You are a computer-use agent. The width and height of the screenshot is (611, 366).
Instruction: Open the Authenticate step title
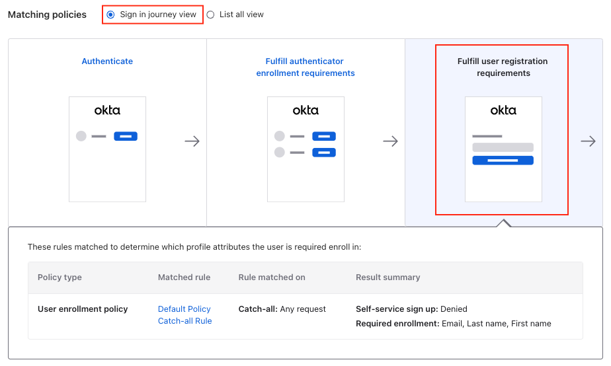[107, 61]
